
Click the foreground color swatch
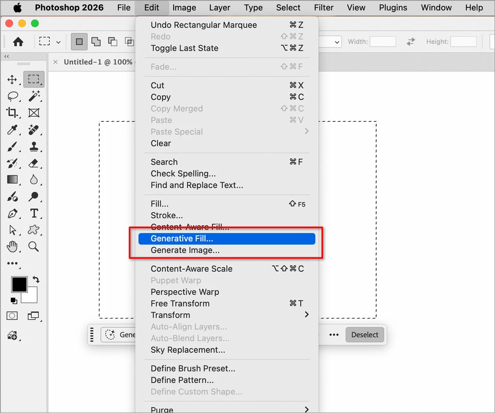click(x=19, y=284)
